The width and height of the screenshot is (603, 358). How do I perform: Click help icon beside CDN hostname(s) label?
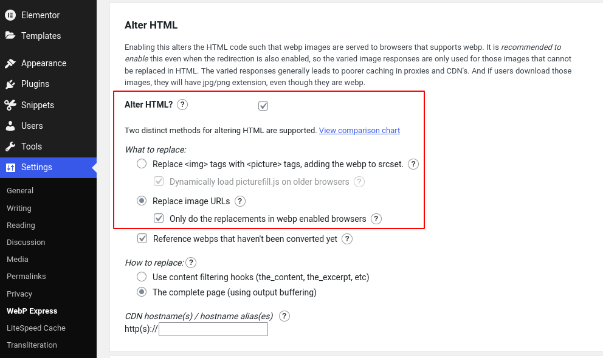tap(284, 316)
